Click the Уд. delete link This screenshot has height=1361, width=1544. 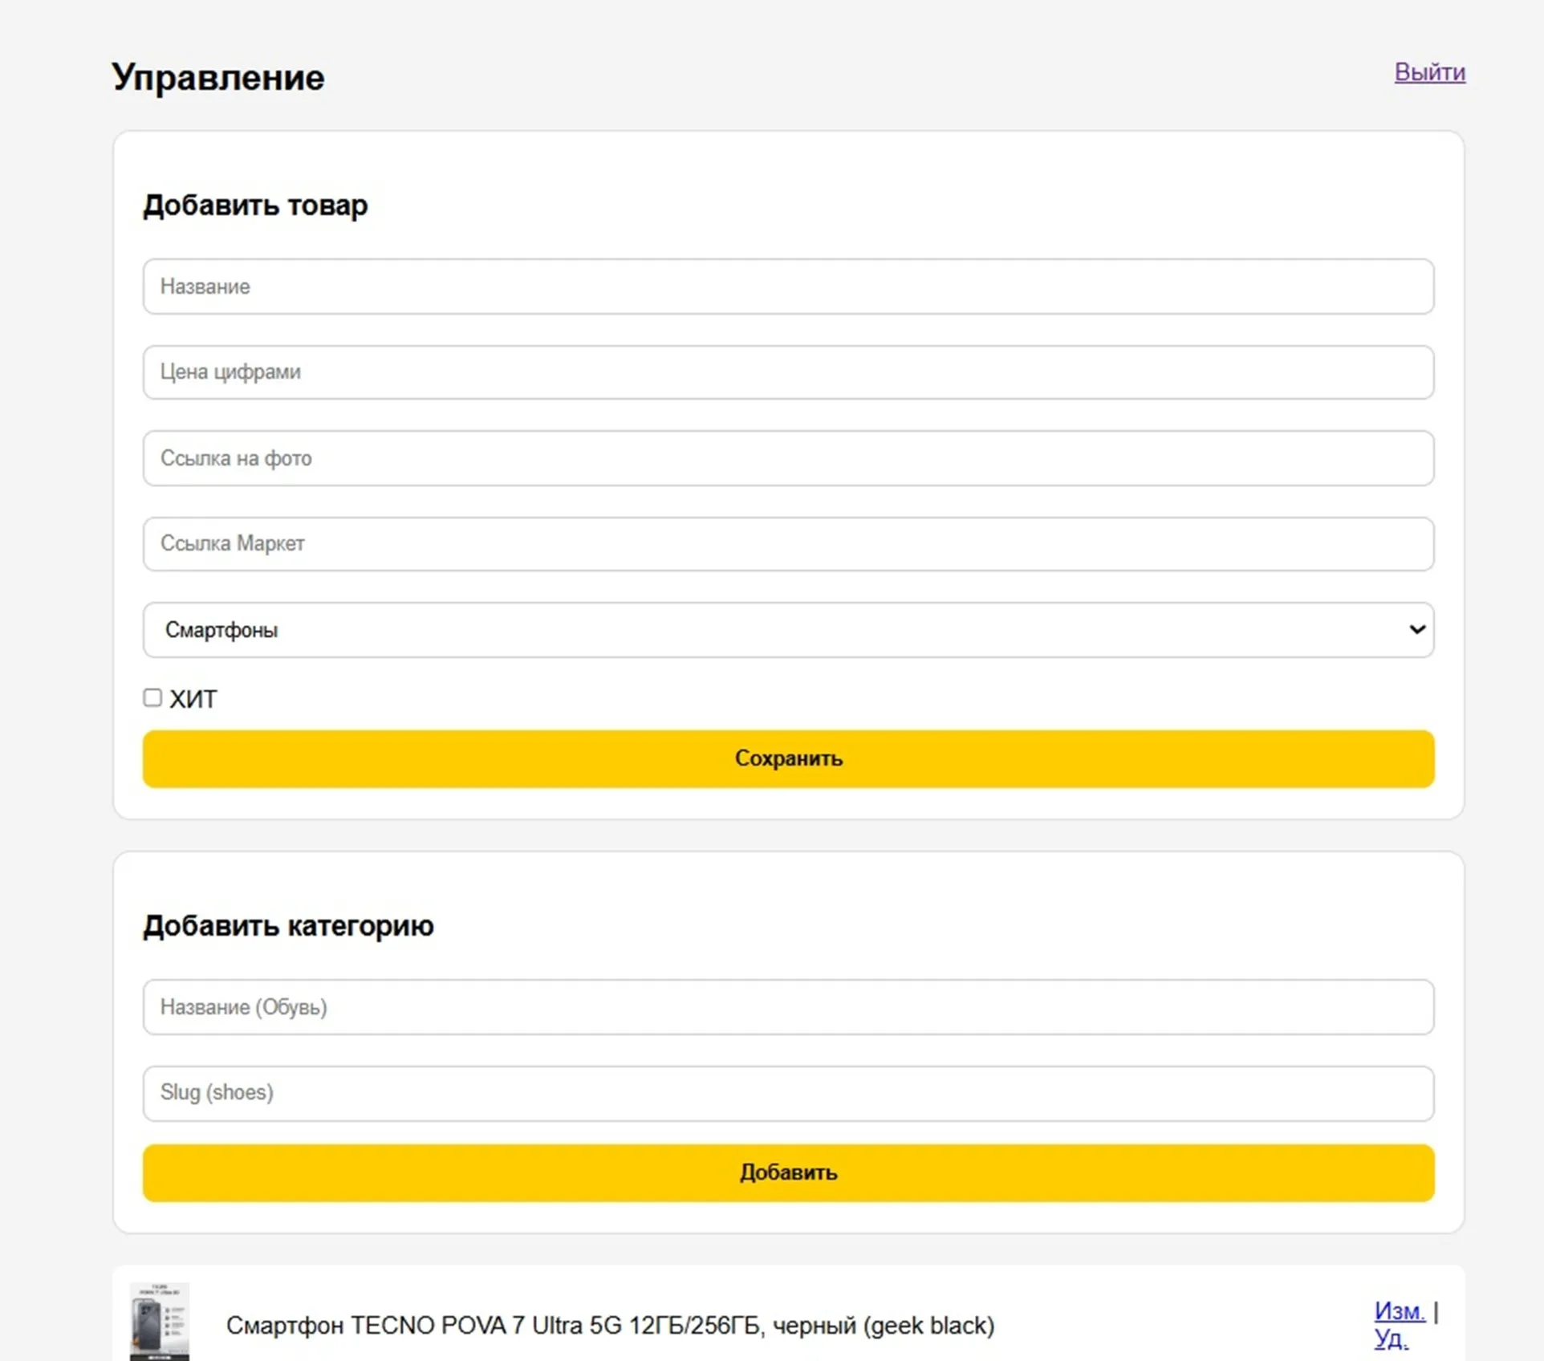click(1391, 1339)
